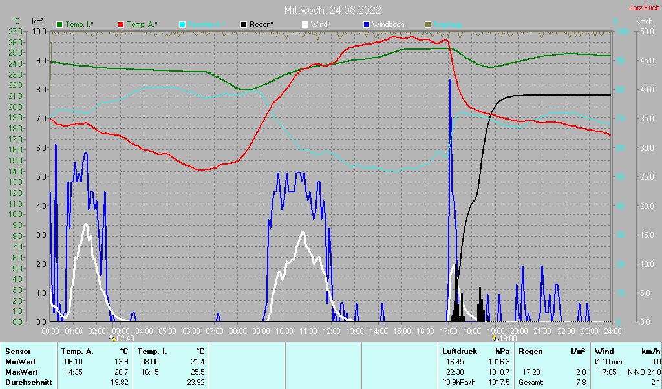Click the green Temp. I. legend swatch

[x=60, y=25]
